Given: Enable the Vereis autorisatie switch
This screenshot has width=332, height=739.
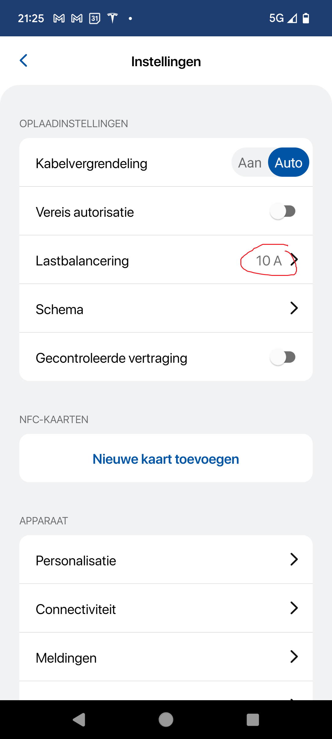Looking at the screenshot, I should [x=283, y=212].
